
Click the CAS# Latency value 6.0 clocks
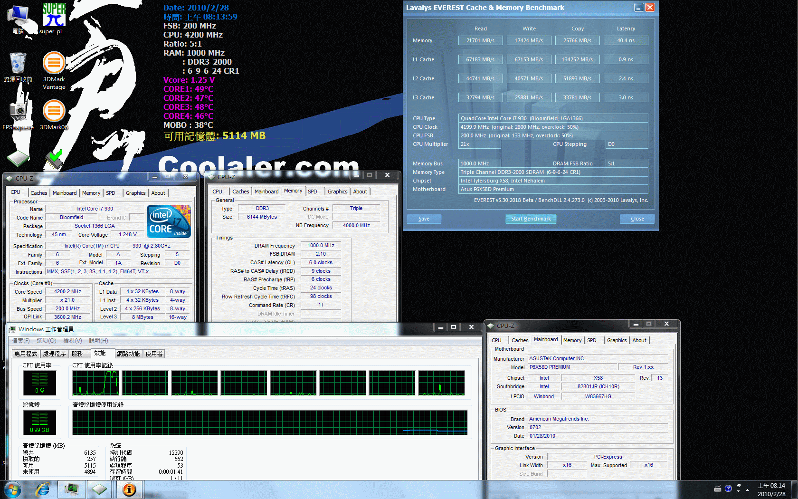pos(321,262)
